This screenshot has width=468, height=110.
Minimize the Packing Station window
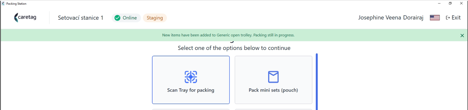coord(439,4)
